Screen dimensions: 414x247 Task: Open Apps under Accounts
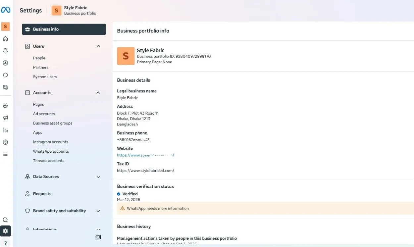tap(38, 132)
